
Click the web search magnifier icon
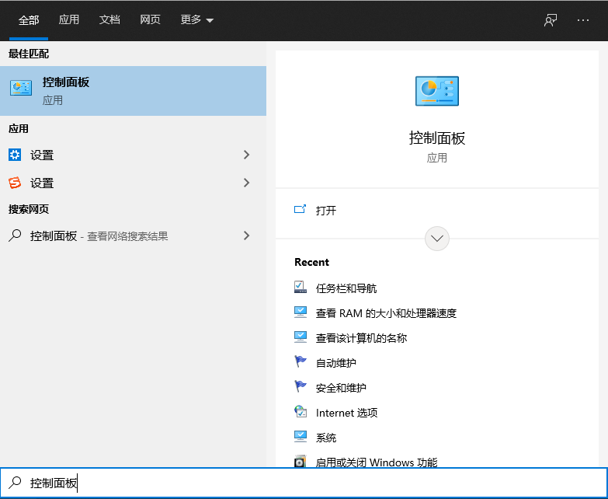coord(15,236)
